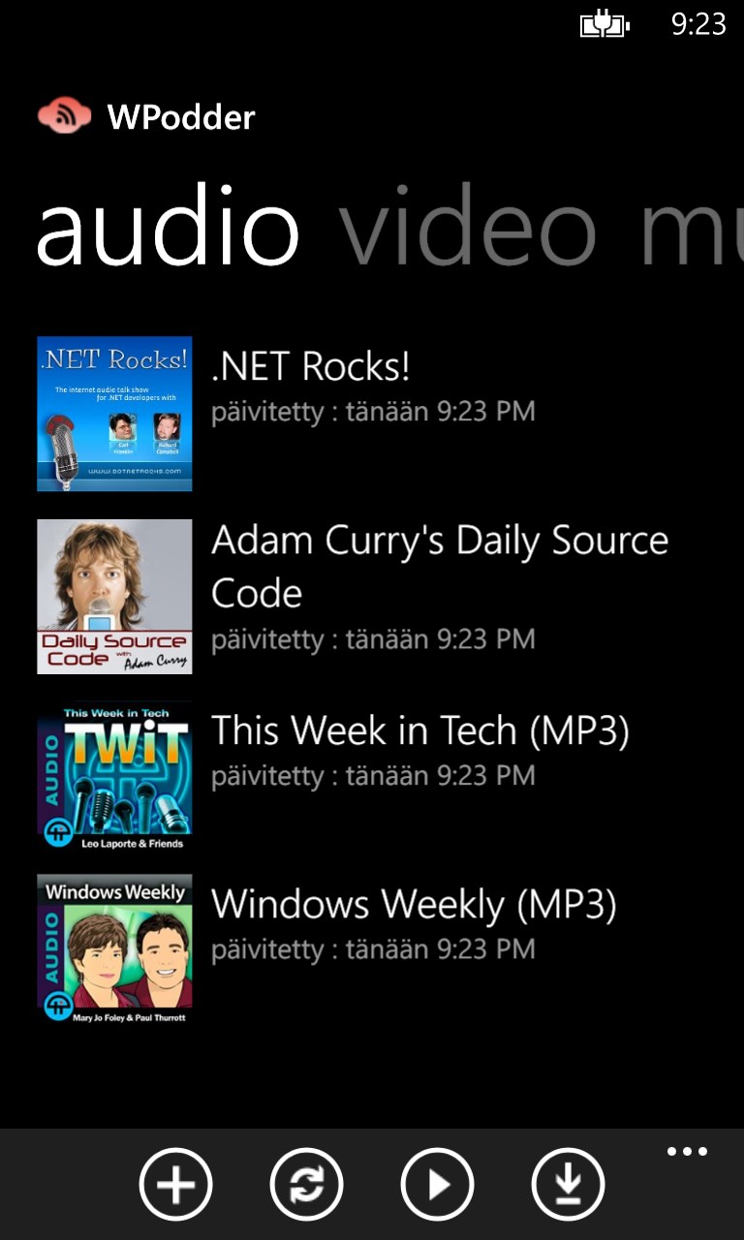
Task: Click the Windows Weekly cover art
Action: (x=114, y=950)
